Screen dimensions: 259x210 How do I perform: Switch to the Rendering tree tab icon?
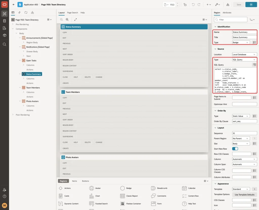point(13,13)
